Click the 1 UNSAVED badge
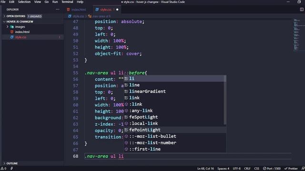This screenshot has width=305, height=171. tap(35, 16)
